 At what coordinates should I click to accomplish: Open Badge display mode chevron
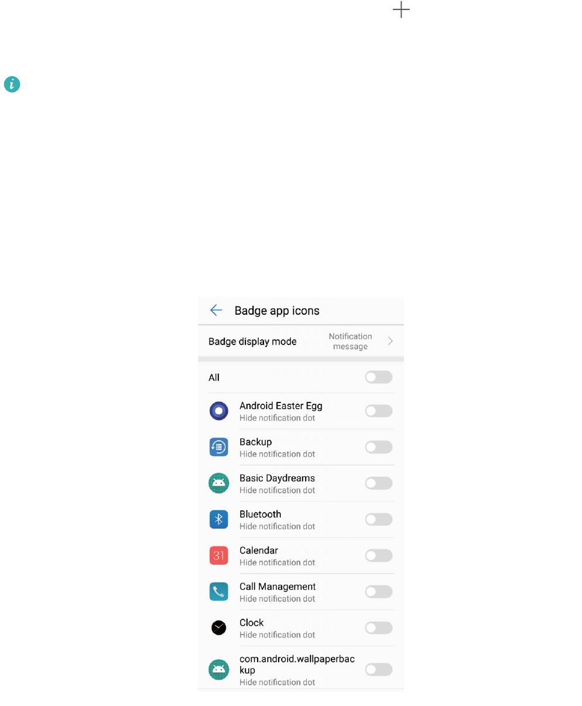391,341
